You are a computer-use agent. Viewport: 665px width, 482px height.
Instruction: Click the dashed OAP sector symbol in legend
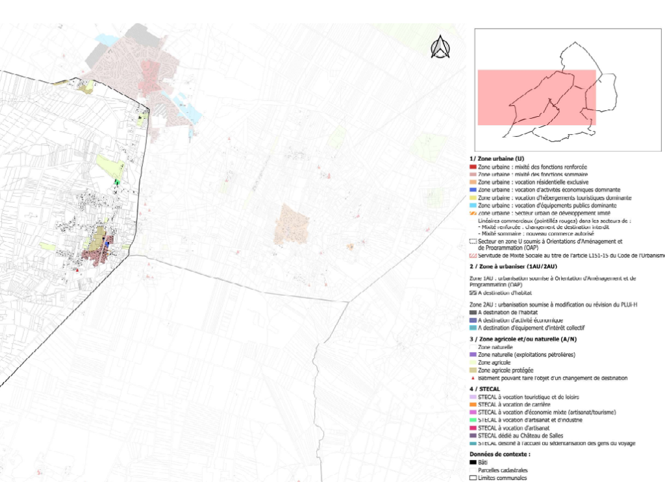(x=472, y=241)
